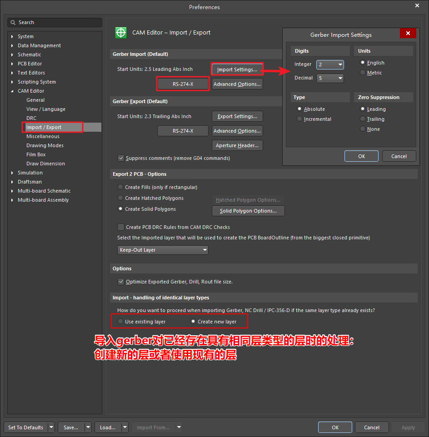Expand the Draftsman node

pyautogui.click(x=12, y=182)
